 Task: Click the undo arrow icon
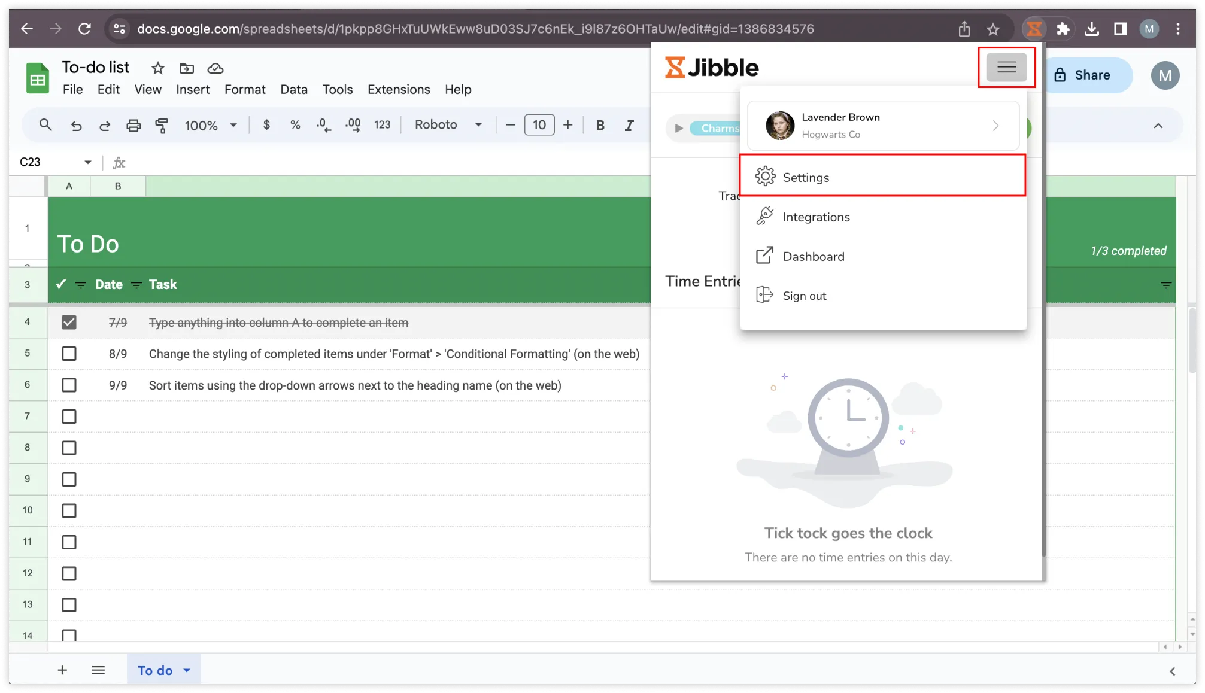pyautogui.click(x=76, y=125)
